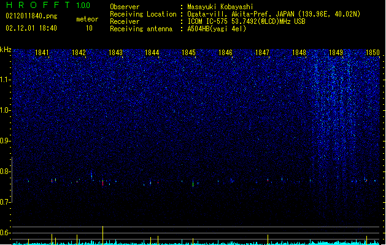Click the observer name Masayuki Kobayashi

coord(220,7)
